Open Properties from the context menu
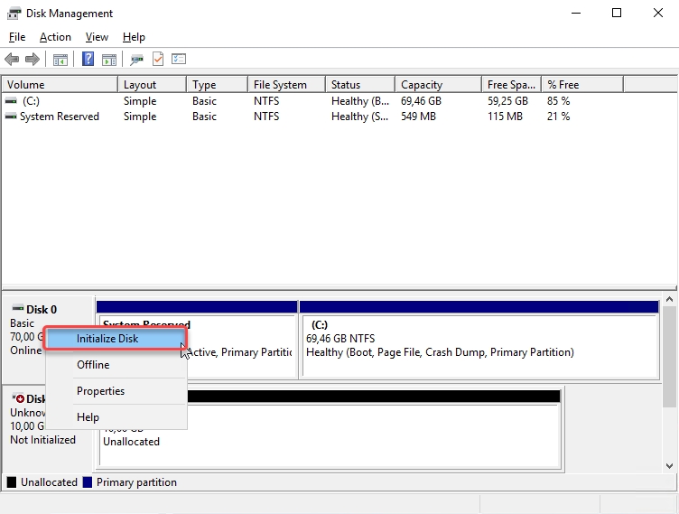The width and height of the screenshot is (679, 514). [x=100, y=391]
